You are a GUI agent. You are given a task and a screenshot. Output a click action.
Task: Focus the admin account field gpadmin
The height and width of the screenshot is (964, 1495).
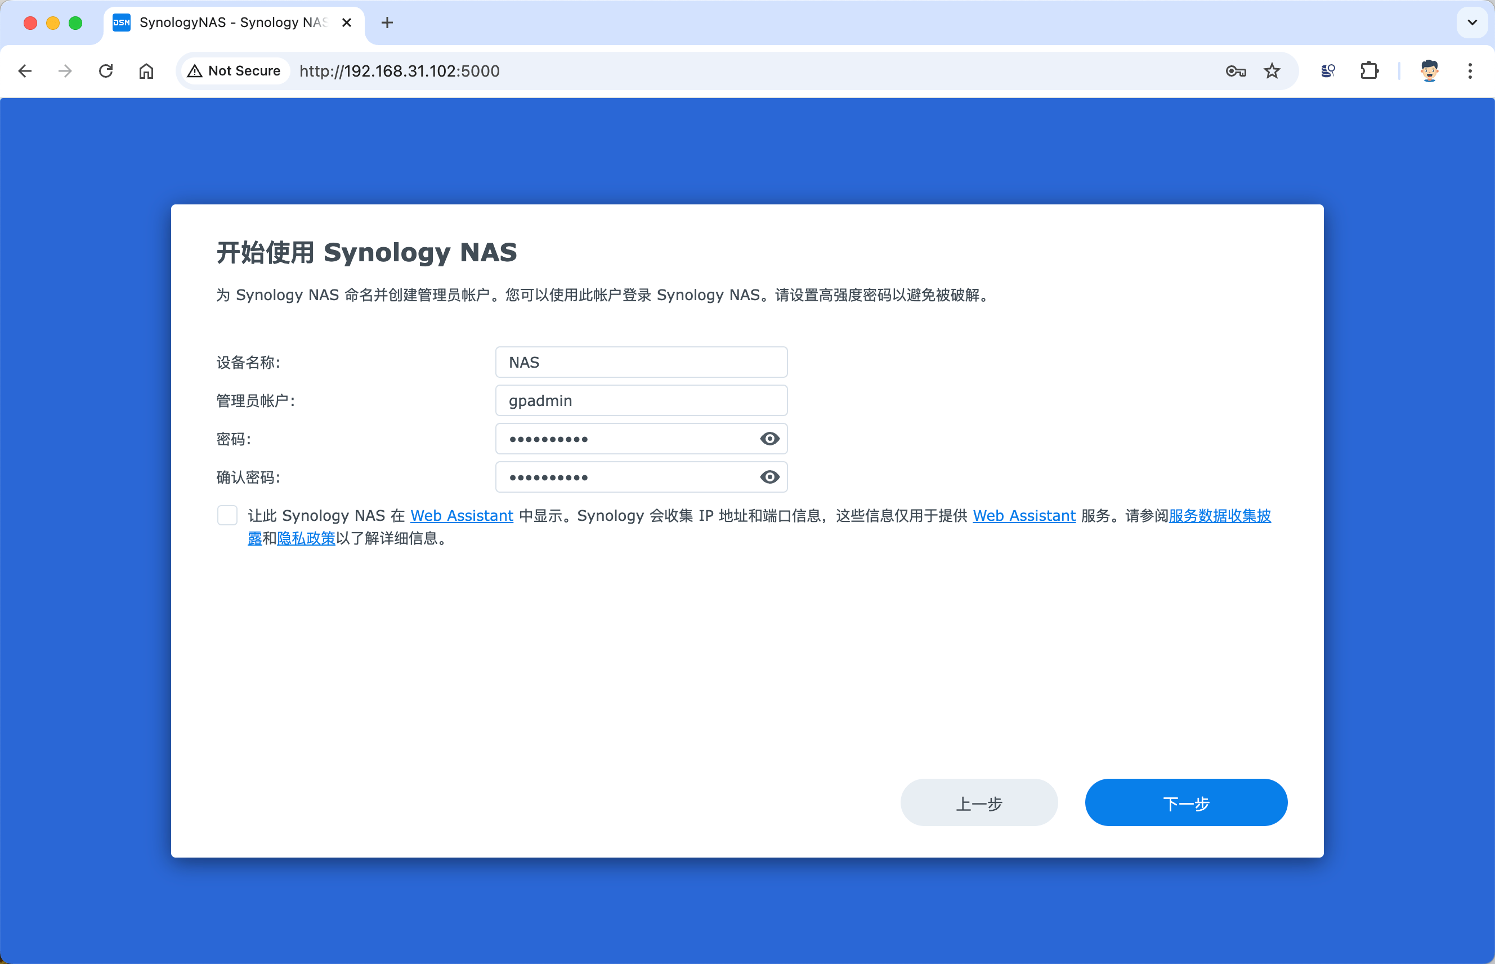click(642, 400)
